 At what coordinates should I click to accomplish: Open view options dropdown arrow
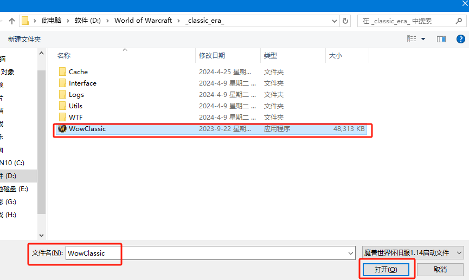click(x=423, y=39)
